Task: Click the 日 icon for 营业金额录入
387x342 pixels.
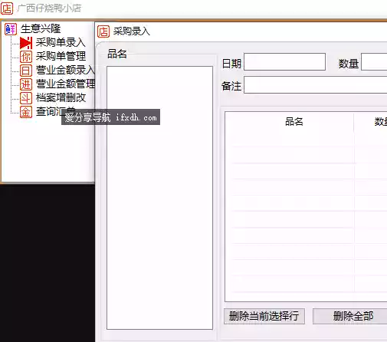Action: (26, 71)
